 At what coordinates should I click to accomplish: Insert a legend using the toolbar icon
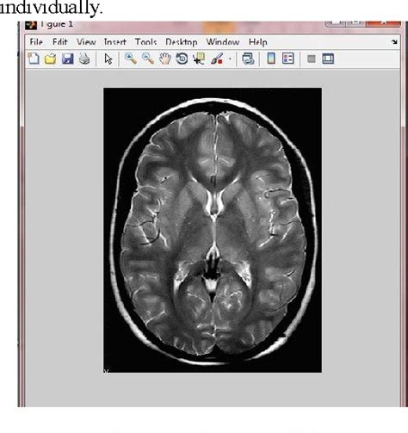click(x=288, y=59)
